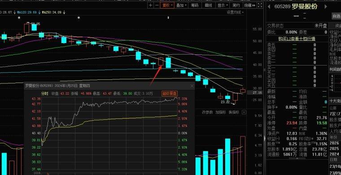Open the 复权 dropdown
341x175 pixels.
[x=167, y=5]
